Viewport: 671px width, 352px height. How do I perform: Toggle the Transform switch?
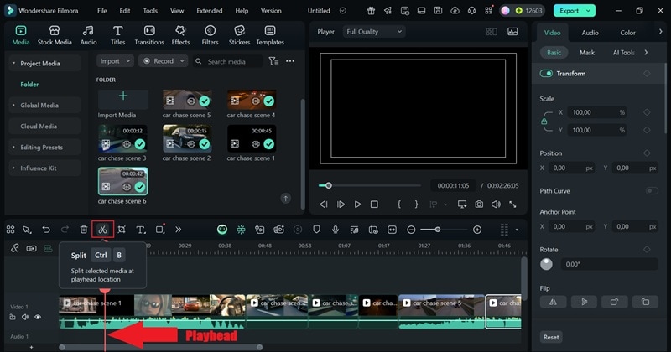click(546, 74)
